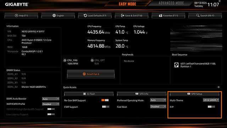
Task: Click the Search magnifier icon
Action: (198, 15)
